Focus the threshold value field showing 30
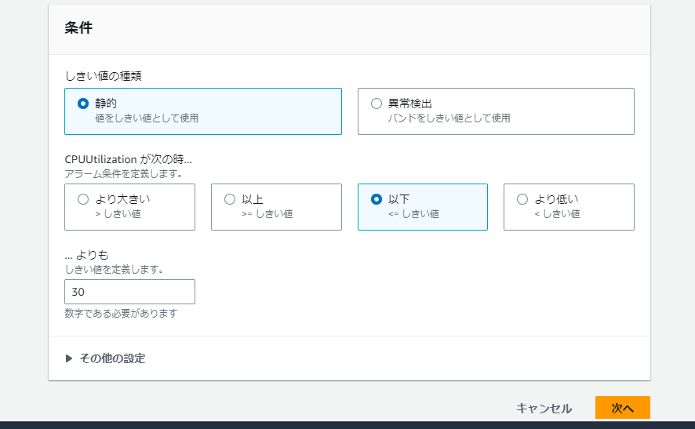This screenshot has width=695, height=429. (130, 292)
